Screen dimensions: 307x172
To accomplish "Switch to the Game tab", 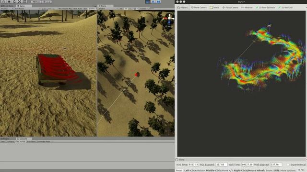I will pos(24,6).
